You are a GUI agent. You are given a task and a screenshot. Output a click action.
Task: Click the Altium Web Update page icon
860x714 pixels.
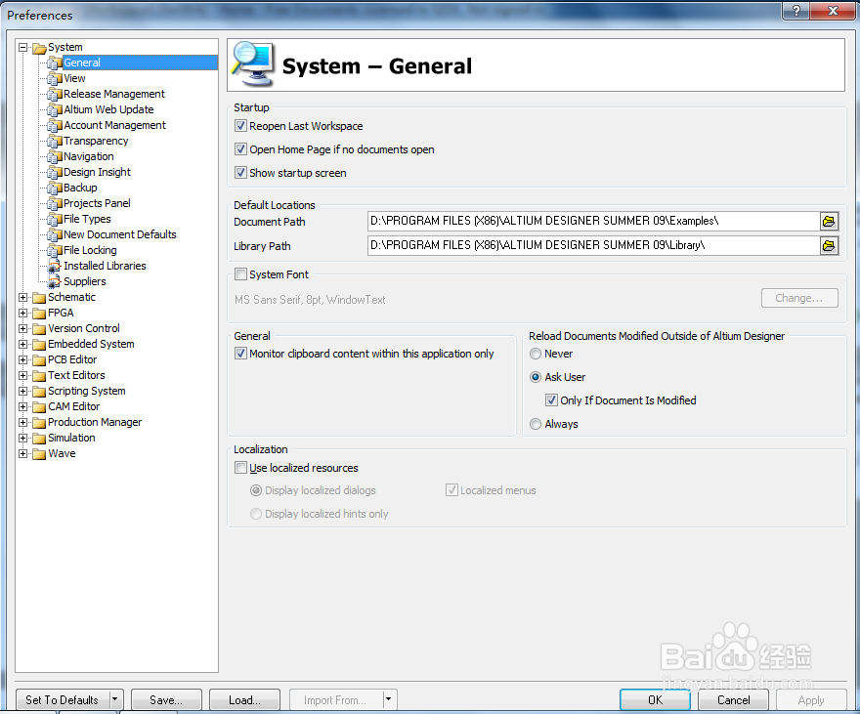(55, 110)
